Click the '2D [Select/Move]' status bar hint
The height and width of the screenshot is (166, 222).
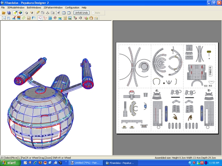(35, 158)
